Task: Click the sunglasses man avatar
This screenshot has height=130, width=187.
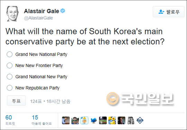Action: tap(75, 120)
